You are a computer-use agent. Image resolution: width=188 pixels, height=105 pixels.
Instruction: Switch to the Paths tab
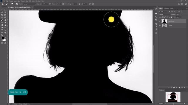172,8
